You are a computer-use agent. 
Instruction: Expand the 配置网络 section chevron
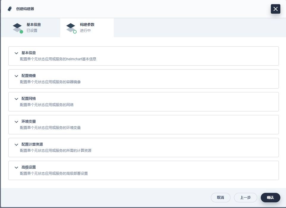[16, 99]
